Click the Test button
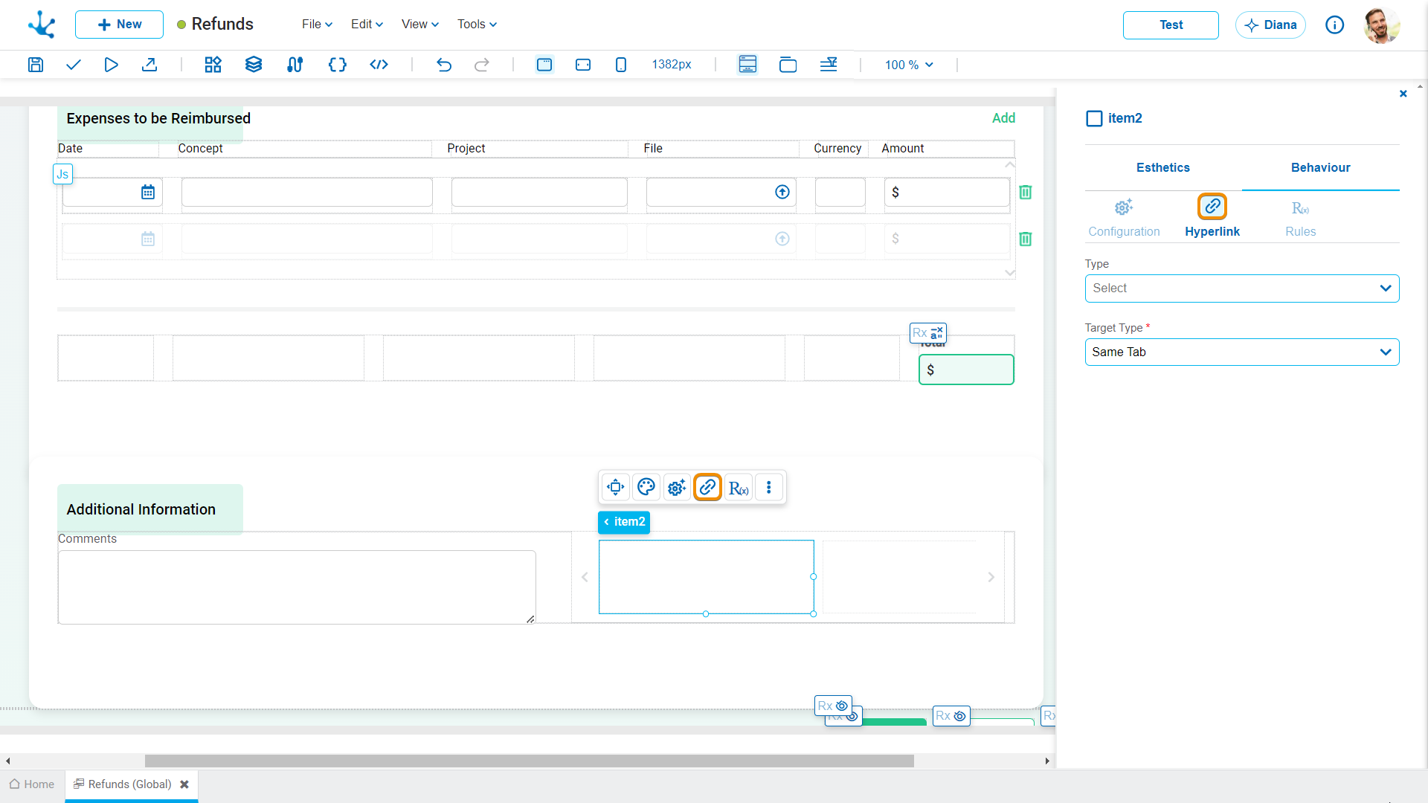The height and width of the screenshot is (803, 1428). click(x=1171, y=25)
